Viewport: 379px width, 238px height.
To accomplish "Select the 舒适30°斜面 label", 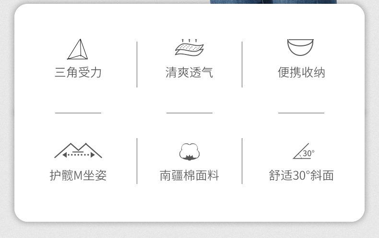I will (x=301, y=175).
